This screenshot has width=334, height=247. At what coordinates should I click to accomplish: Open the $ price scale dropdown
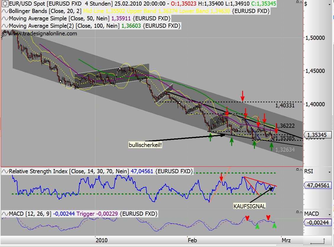click(x=330, y=4)
